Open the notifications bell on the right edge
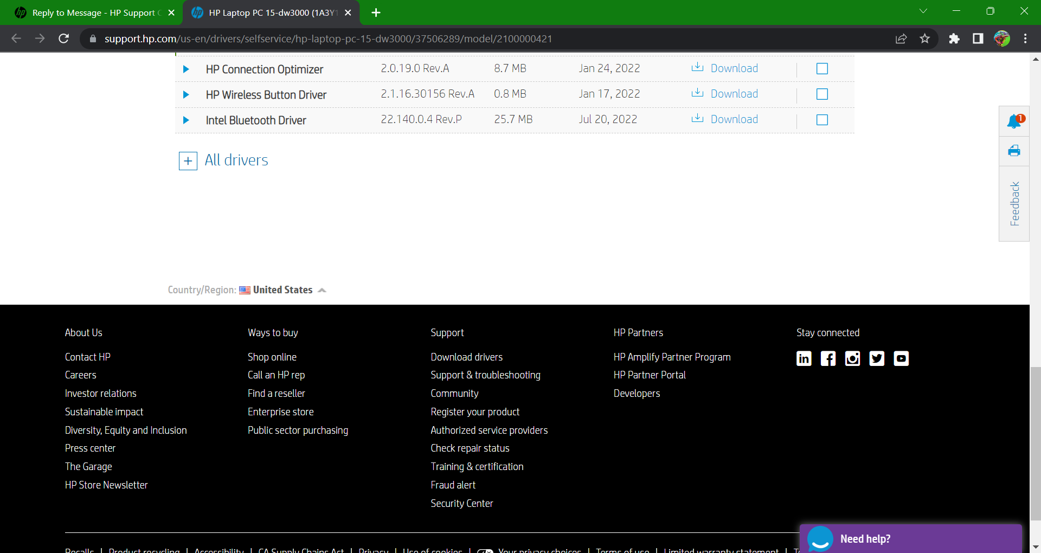1041x553 pixels. click(x=1014, y=121)
